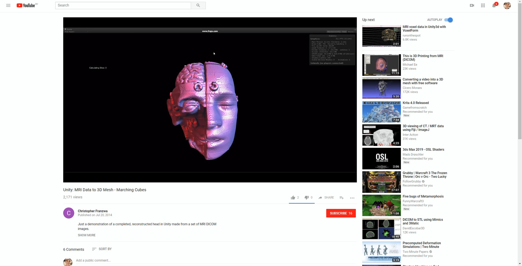Like the video with thumbs up
The image size is (522, 266).
coord(293,198)
